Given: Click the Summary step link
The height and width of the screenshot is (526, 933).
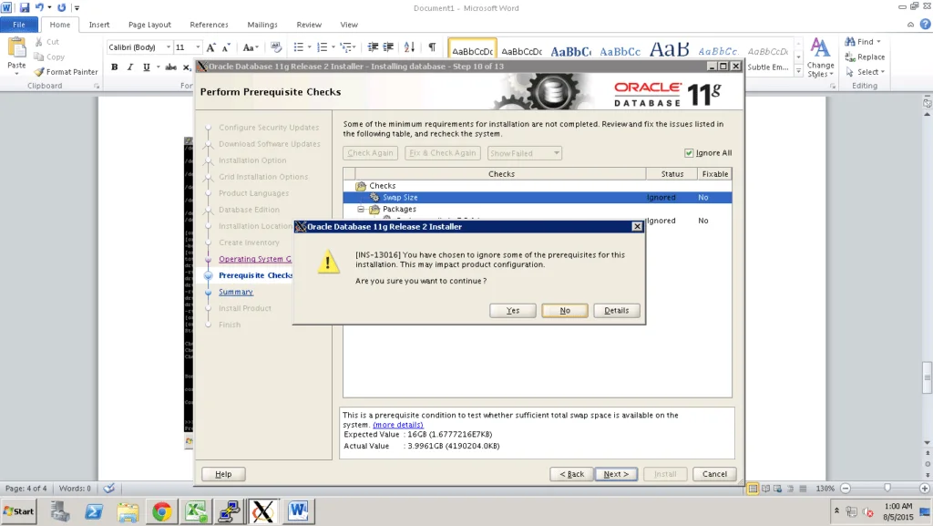Looking at the screenshot, I should pyautogui.click(x=236, y=292).
